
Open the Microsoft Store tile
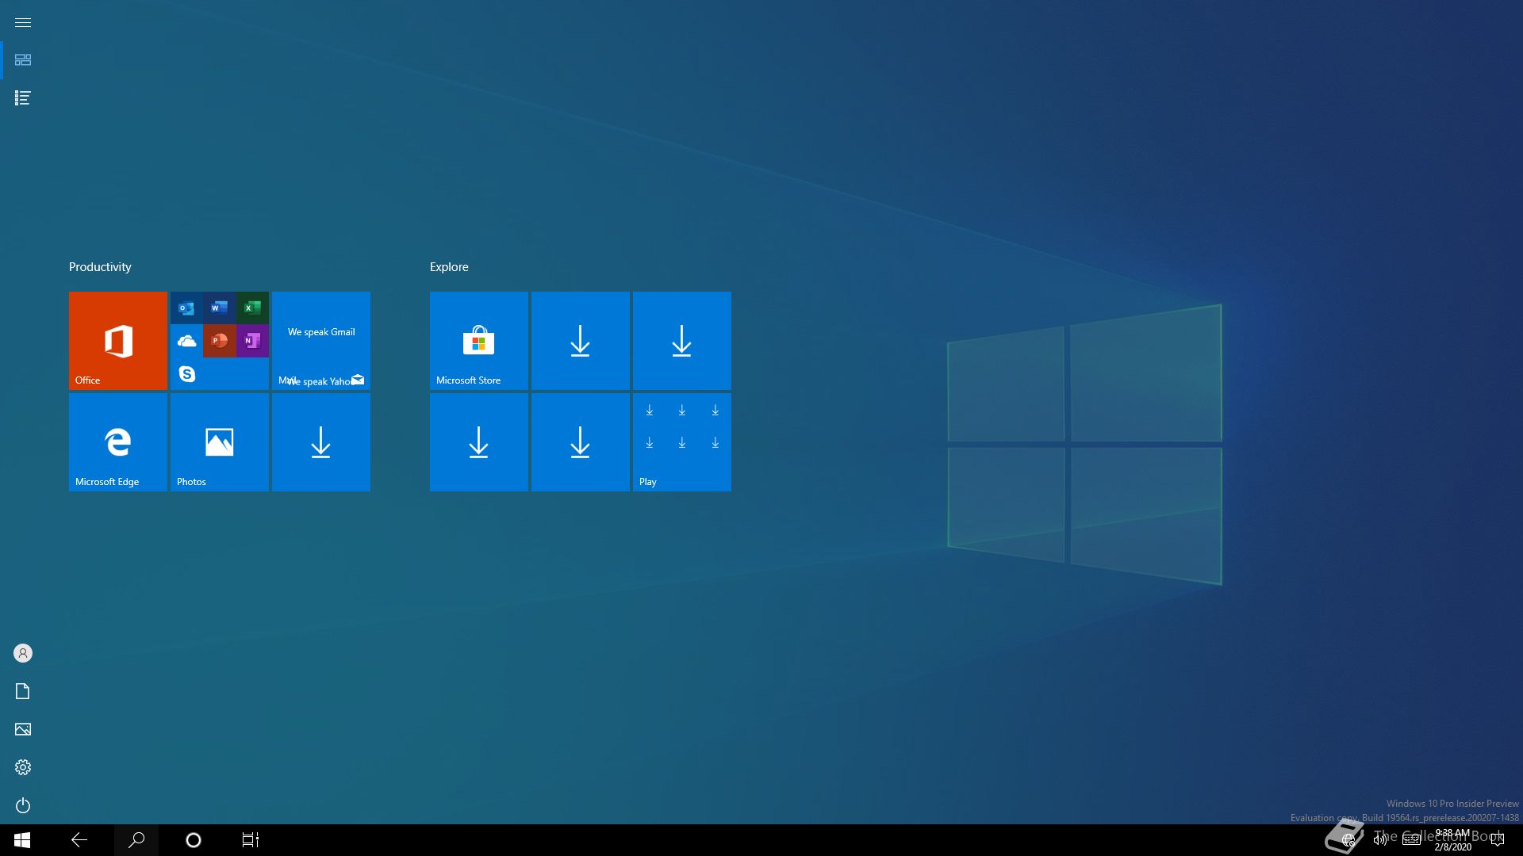(479, 341)
